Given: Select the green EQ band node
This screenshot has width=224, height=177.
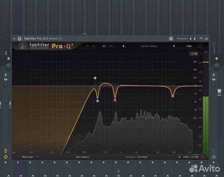Looking at the screenshot, I should coord(95,78).
